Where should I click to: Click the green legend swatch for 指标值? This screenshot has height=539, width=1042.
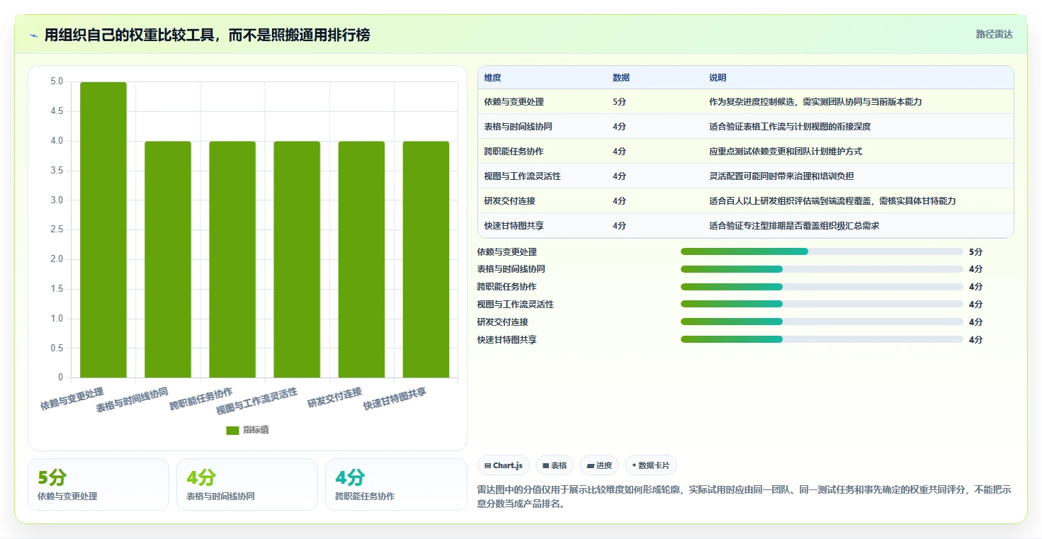point(233,431)
